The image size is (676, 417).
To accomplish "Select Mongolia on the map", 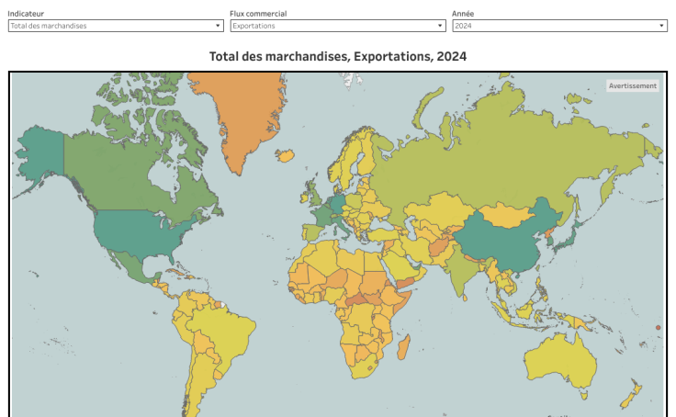I will [509, 215].
